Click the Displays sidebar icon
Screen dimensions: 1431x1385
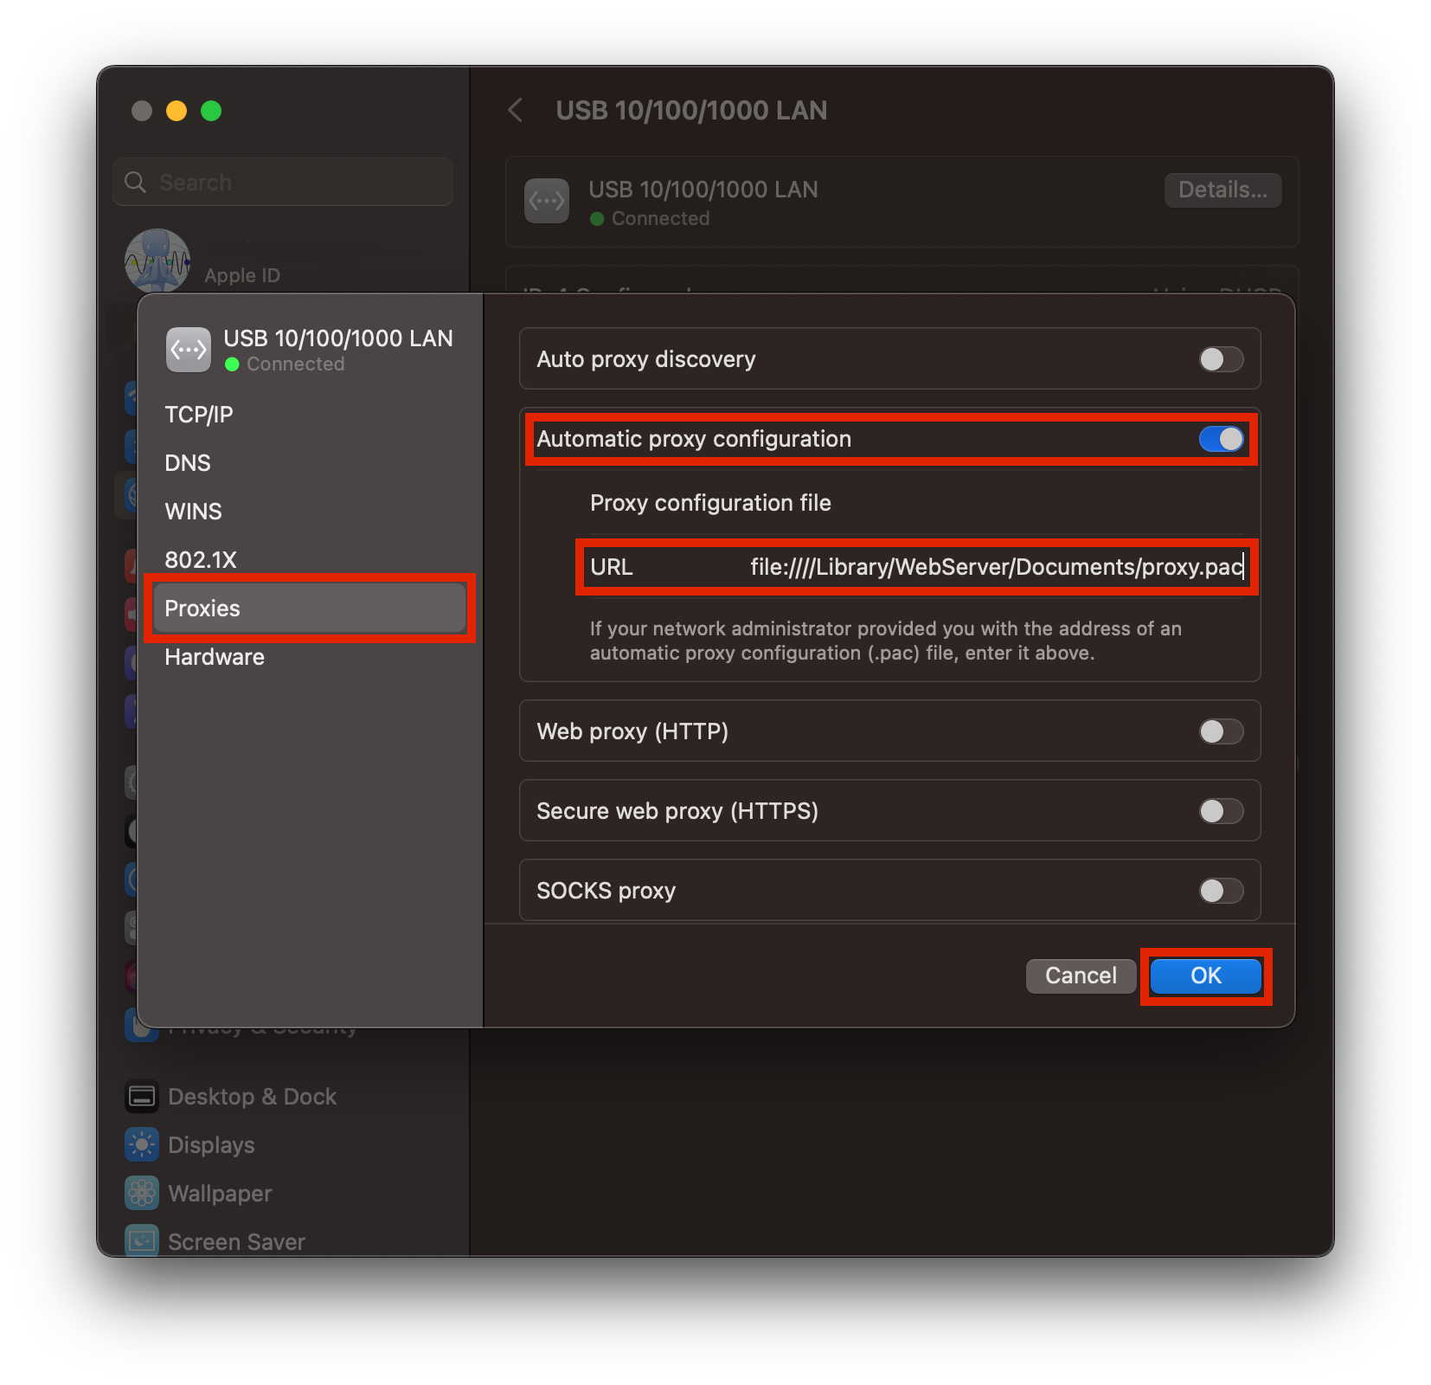pos(142,1145)
